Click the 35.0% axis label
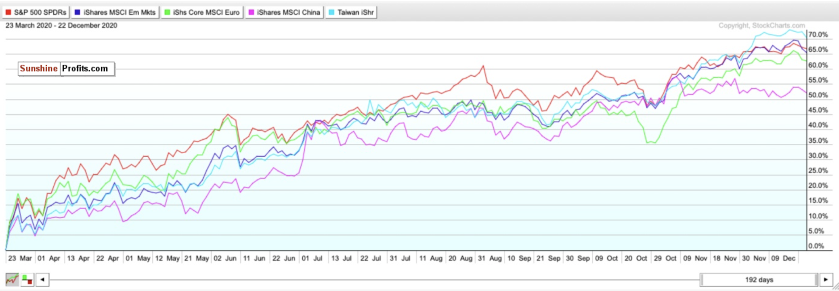 (x=818, y=141)
